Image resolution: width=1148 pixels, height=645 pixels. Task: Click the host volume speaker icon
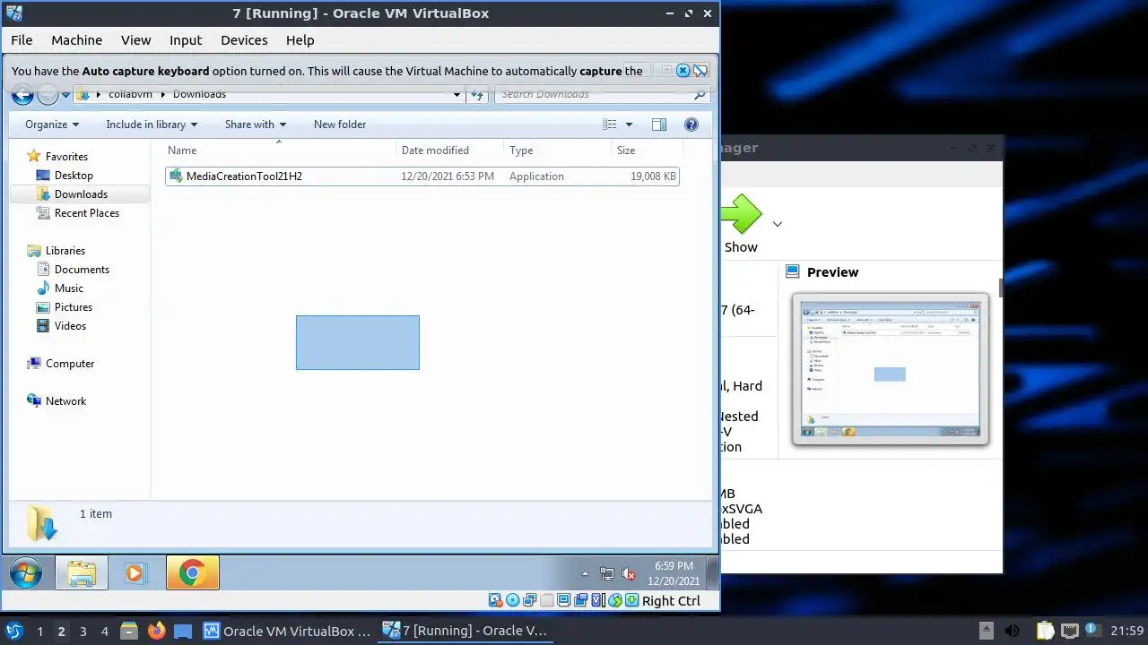1012,631
